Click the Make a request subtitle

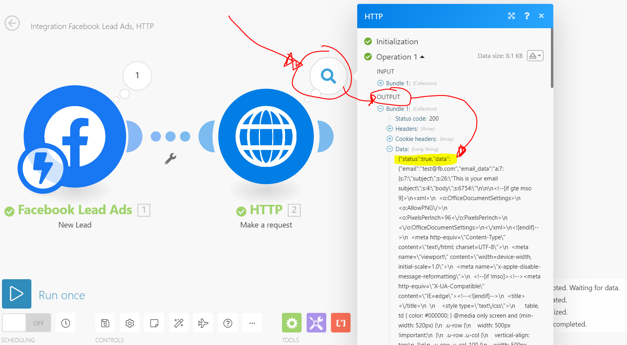[266, 225]
